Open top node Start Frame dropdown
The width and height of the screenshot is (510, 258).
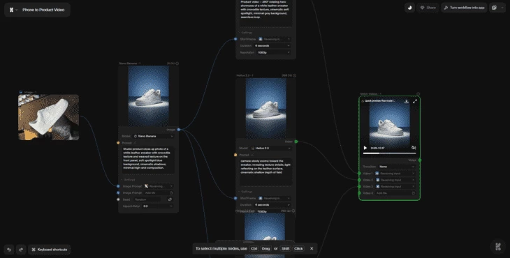(274, 39)
